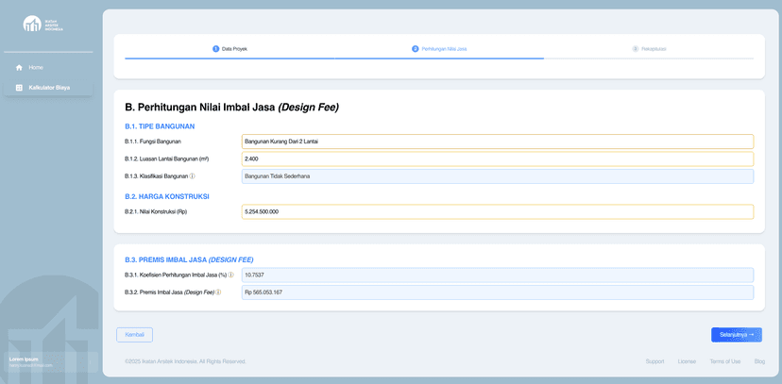
Task: Click the Kalkulator Biaya grid icon
Action: [20, 88]
